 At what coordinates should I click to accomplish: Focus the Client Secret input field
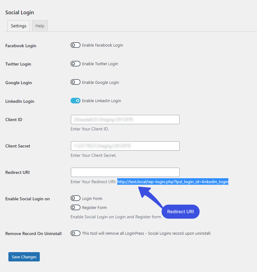point(125,146)
